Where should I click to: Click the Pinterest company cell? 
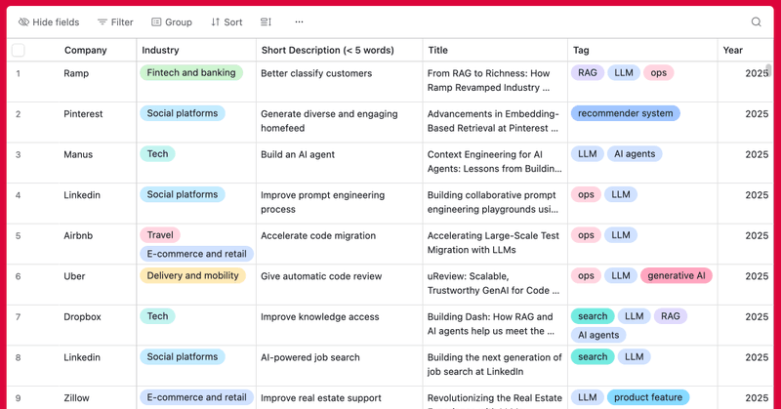pos(97,122)
